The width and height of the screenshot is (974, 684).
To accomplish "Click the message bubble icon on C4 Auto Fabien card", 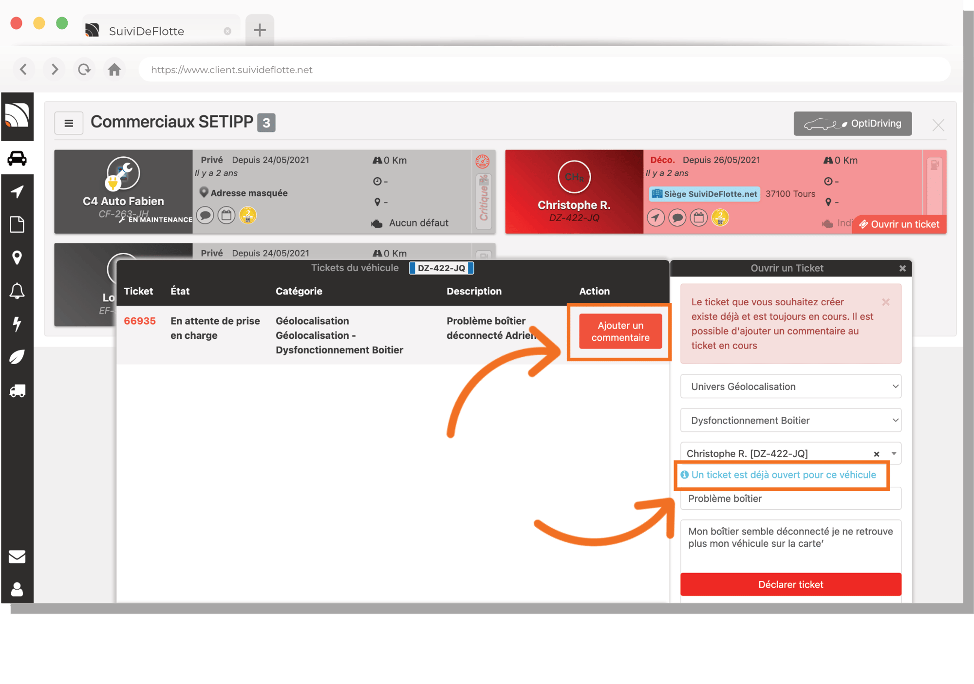I will (x=205, y=215).
